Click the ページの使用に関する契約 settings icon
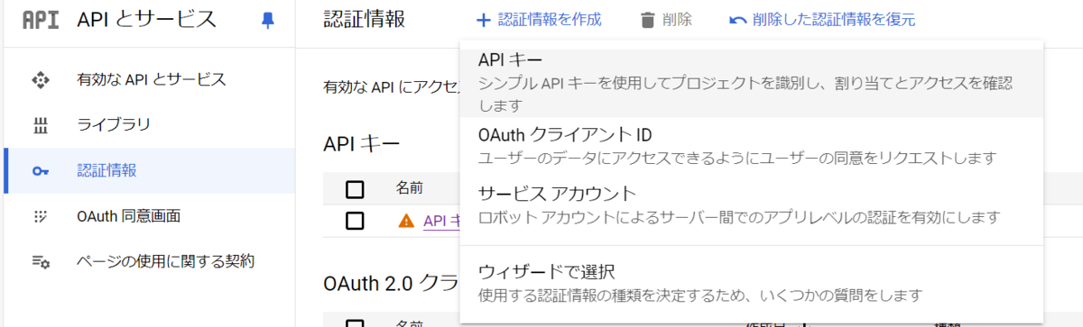This screenshot has height=327, width=1083. click(40, 262)
